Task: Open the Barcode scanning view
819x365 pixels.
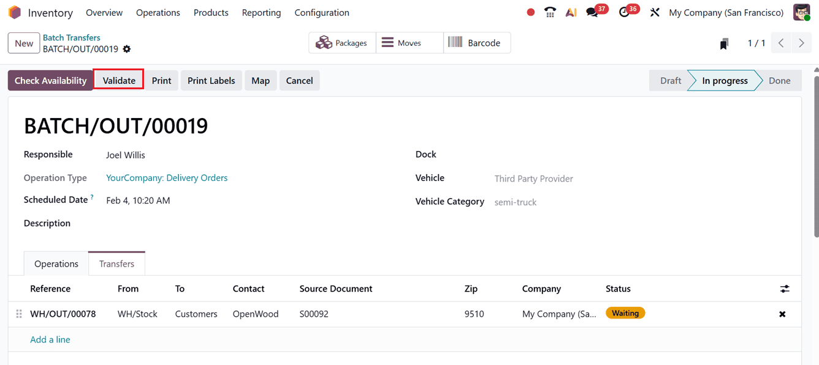Action: [477, 42]
